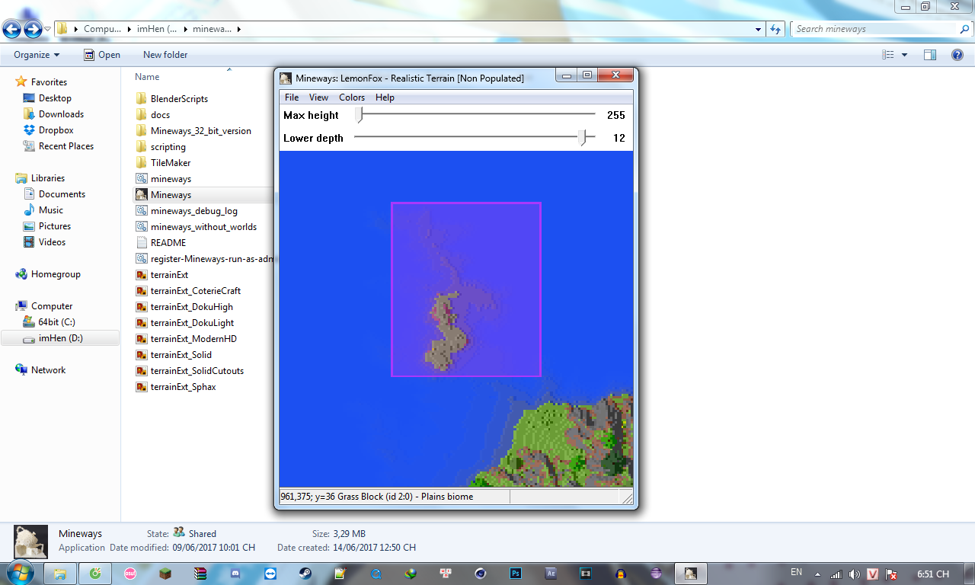Show the preview pane icon
This screenshot has width=975, height=585.
(929, 55)
